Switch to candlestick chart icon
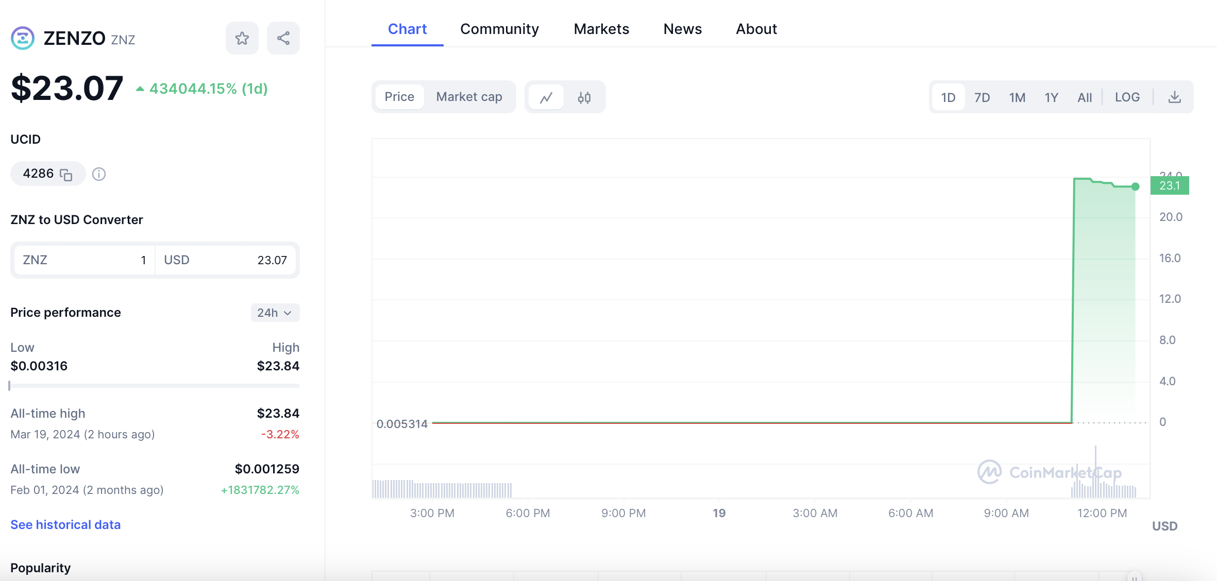 tap(584, 97)
